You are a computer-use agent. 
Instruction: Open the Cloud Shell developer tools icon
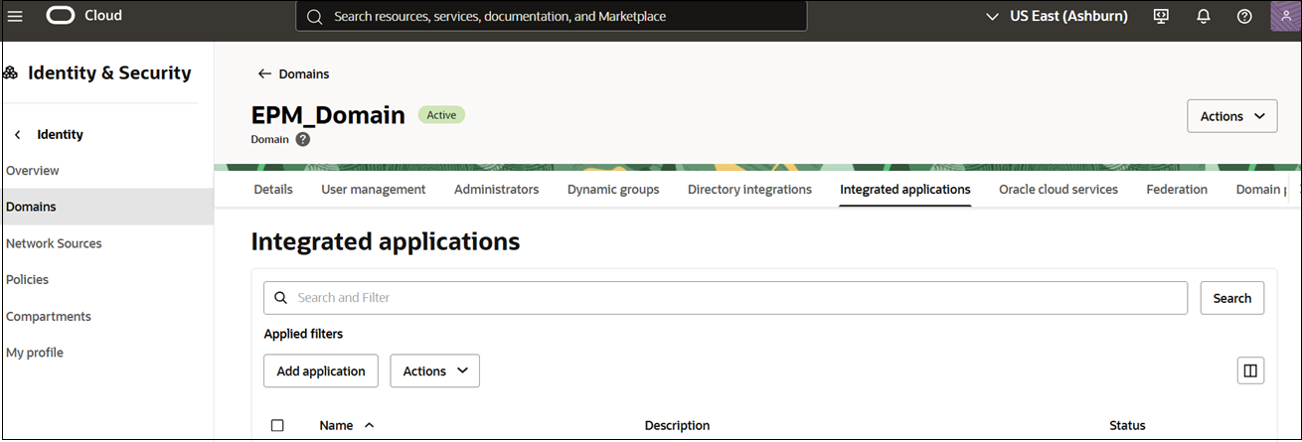pos(1161,16)
